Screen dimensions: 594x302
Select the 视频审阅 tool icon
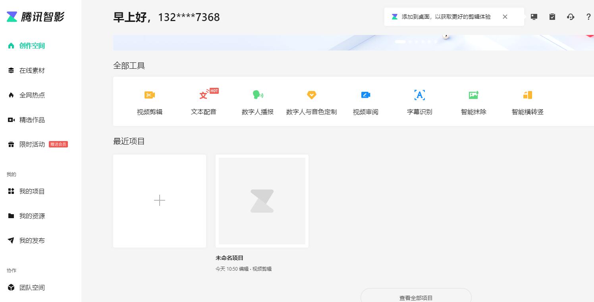pyautogui.click(x=366, y=95)
